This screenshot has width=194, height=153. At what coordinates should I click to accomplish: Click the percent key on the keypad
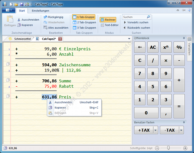pos(179,47)
